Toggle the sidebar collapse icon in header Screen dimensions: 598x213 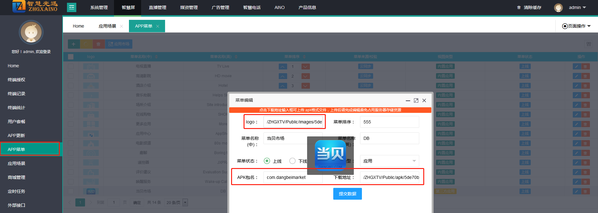point(72,7)
